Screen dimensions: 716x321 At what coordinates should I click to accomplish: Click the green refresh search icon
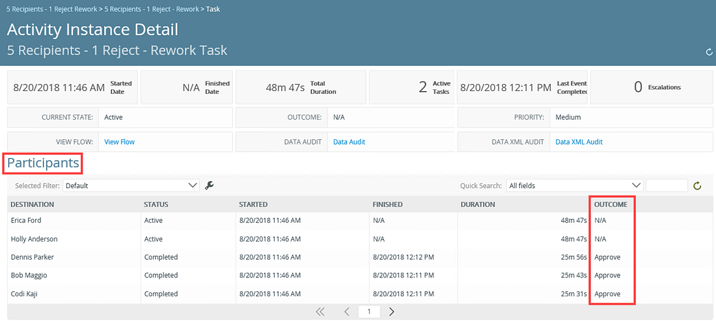tap(697, 186)
